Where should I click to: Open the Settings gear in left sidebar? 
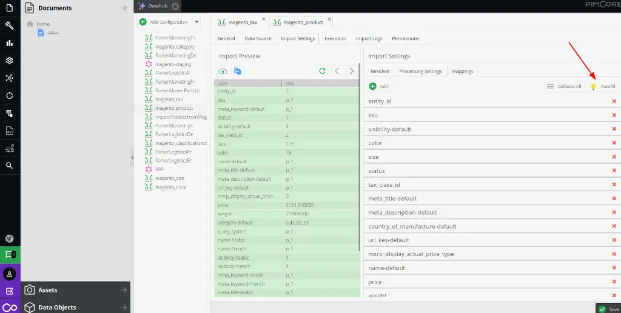(10, 61)
